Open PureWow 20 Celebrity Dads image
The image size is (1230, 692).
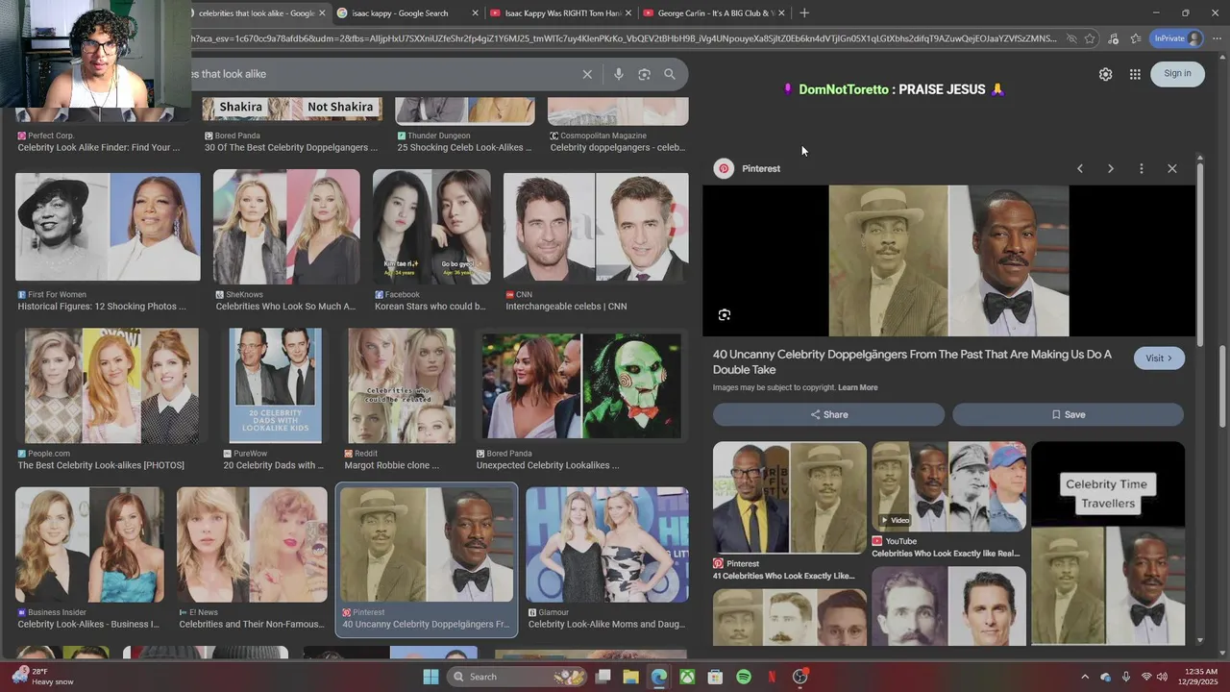click(x=275, y=385)
